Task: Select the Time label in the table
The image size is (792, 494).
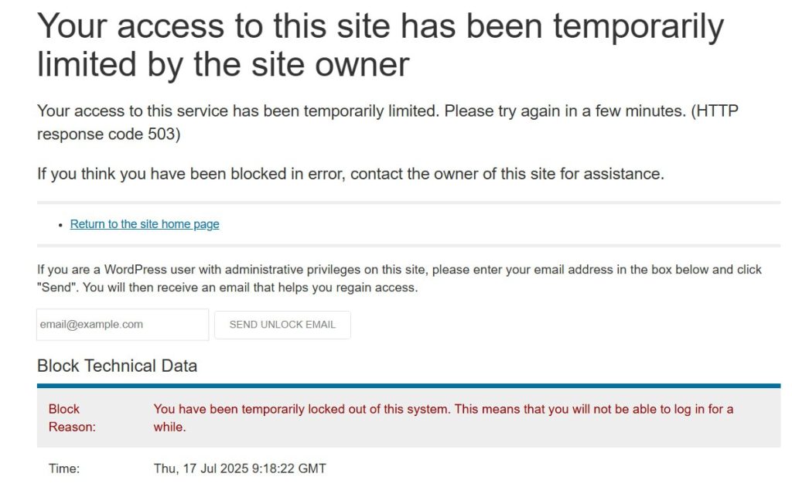Action: point(64,468)
